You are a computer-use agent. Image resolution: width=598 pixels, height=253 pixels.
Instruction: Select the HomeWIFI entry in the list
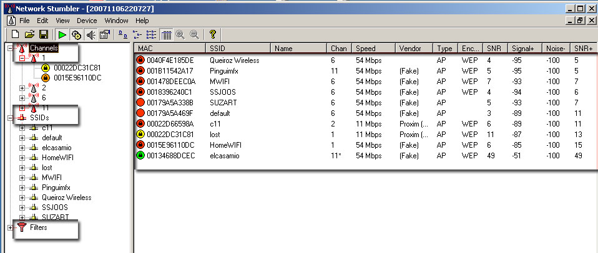[x=366, y=145]
